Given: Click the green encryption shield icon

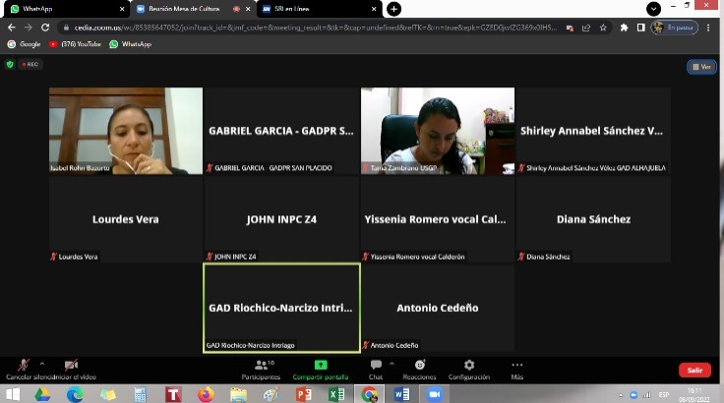Looking at the screenshot, I should pyautogui.click(x=10, y=64).
